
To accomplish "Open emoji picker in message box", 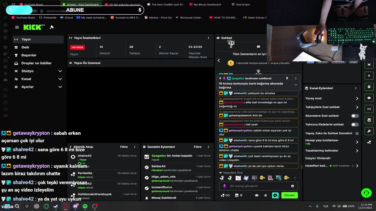I will coord(293,186).
